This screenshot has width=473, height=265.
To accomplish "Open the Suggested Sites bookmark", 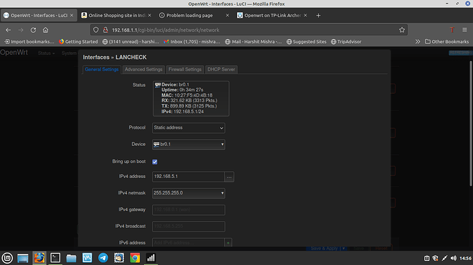I will click(x=306, y=42).
